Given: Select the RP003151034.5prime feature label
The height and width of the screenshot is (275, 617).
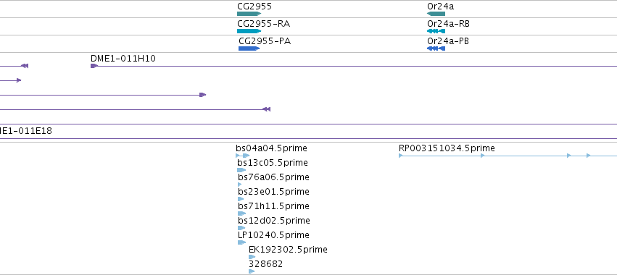Looking at the screenshot, I should [x=447, y=148].
